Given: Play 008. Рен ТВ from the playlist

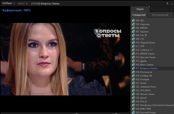Looking at the screenshot, I should [x=141, y=35].
